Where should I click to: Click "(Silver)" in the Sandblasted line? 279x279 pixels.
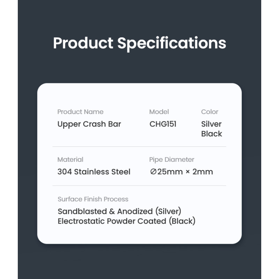point(168,212)
